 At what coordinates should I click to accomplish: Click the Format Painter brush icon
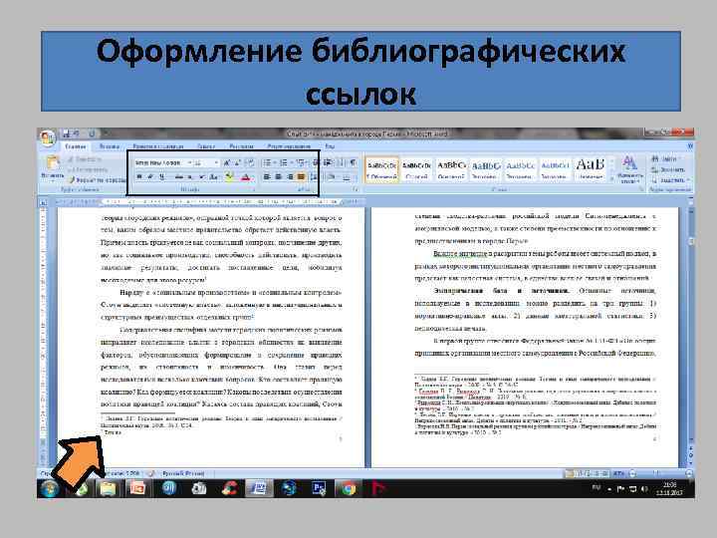pyautogui.click(x=72, y=180)
